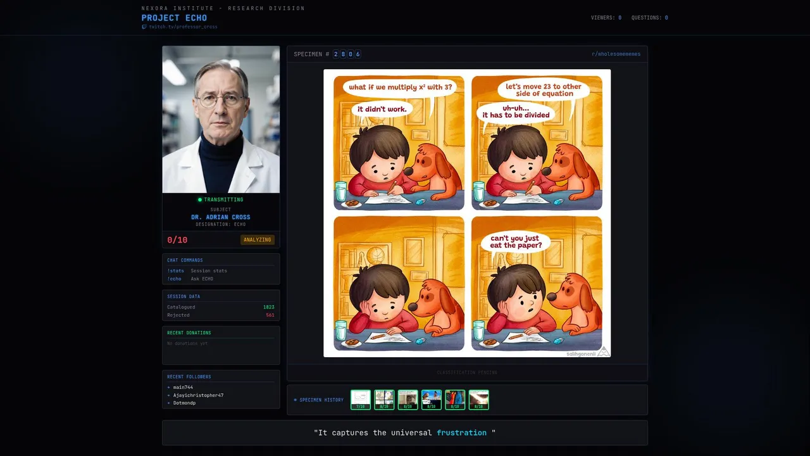
Task: Click the meme comic specimen image
Action: (x=467, y=213)
